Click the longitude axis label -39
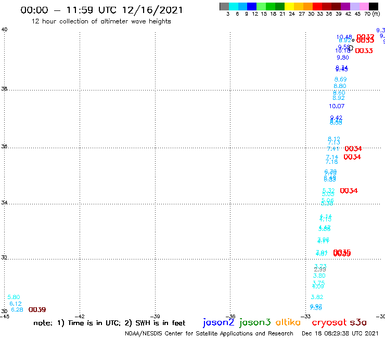 (155, 317)
